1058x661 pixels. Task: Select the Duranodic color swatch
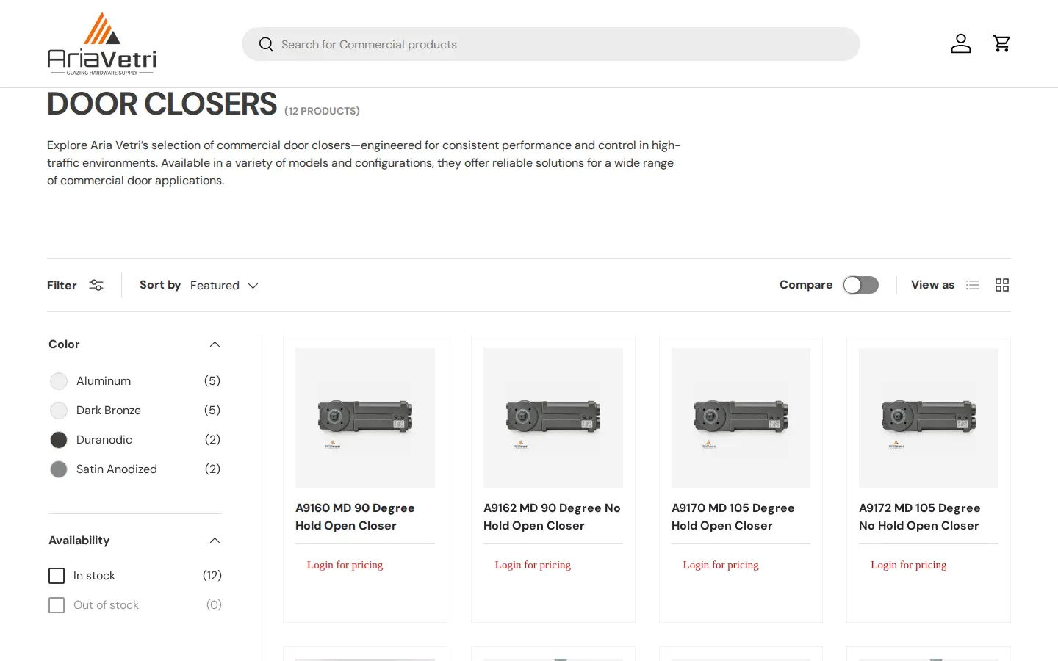(x=59, y=440)
